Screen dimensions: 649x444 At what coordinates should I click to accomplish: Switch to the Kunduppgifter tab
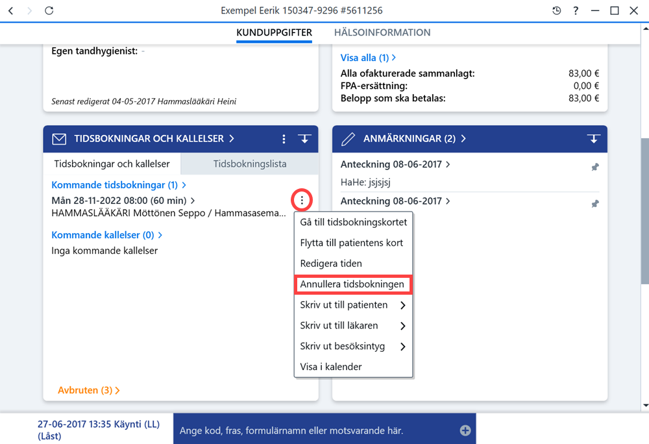coord(274,32)
